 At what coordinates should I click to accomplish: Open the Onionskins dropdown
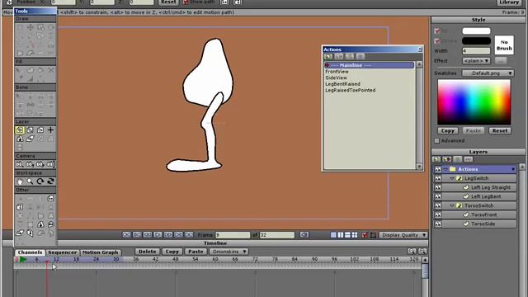click(229, 252)
